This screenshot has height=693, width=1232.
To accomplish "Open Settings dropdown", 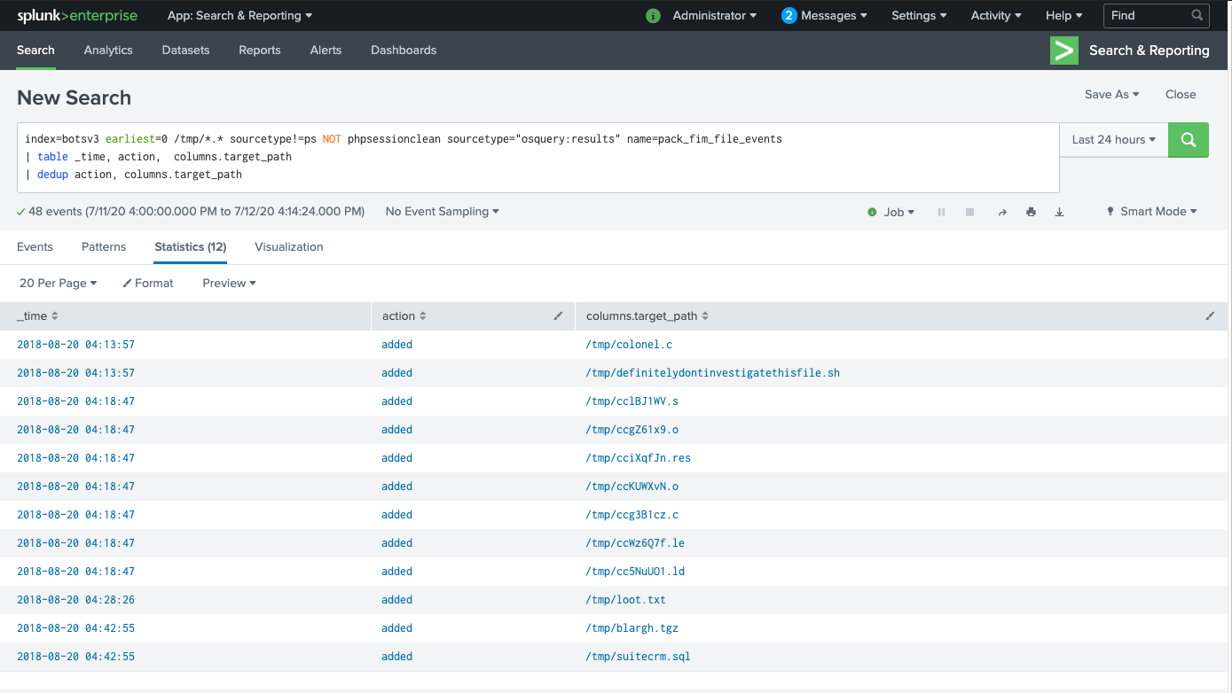I will [919, 16].
